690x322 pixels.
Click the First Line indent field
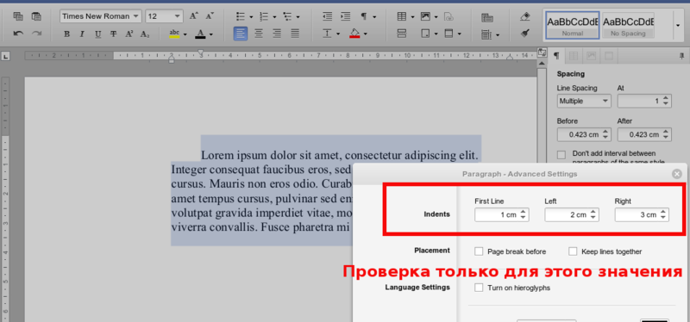502,215
